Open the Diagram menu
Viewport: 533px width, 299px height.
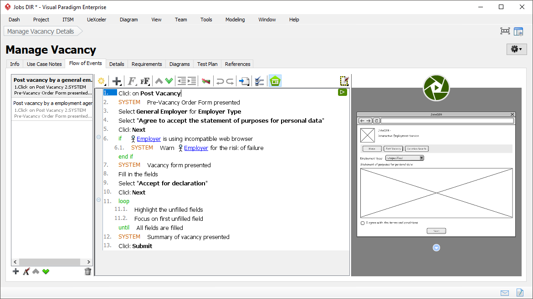click(129, 20)
